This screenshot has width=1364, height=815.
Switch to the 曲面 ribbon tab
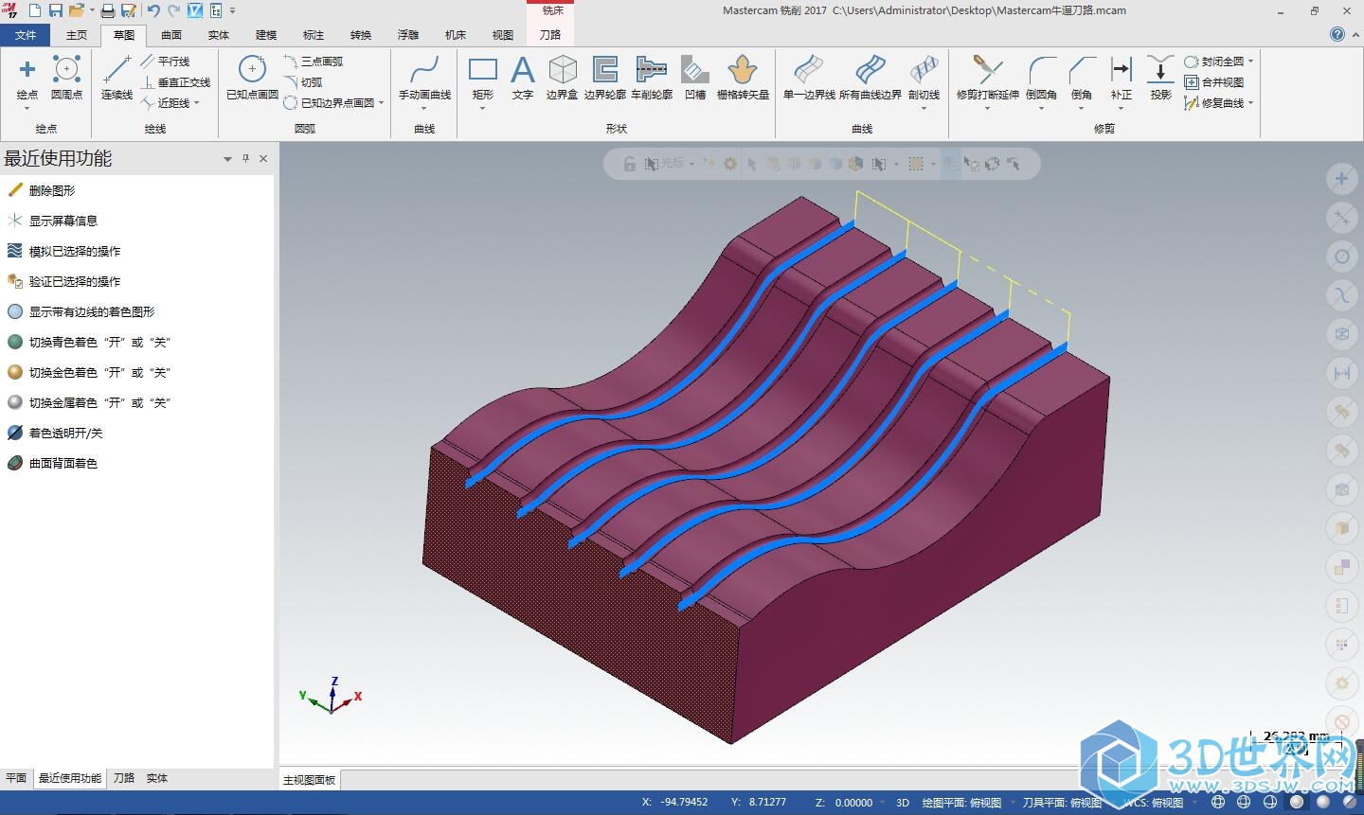pos(171,35)
